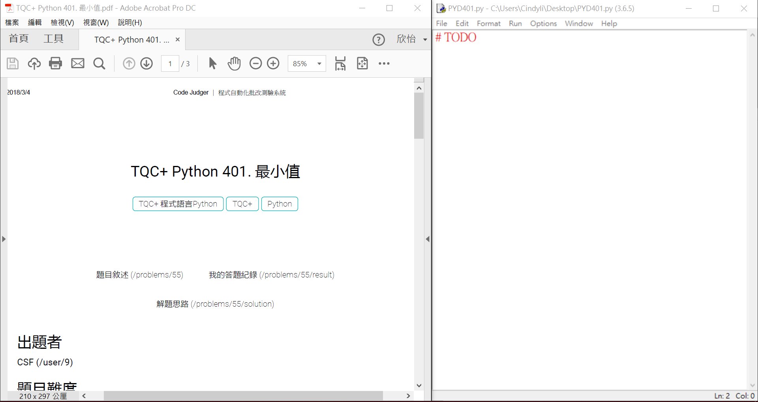Go to next page arrow icon

146,63
